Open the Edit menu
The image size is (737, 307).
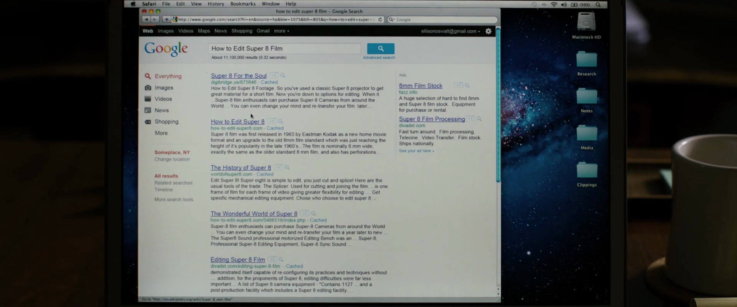[180, 4]
